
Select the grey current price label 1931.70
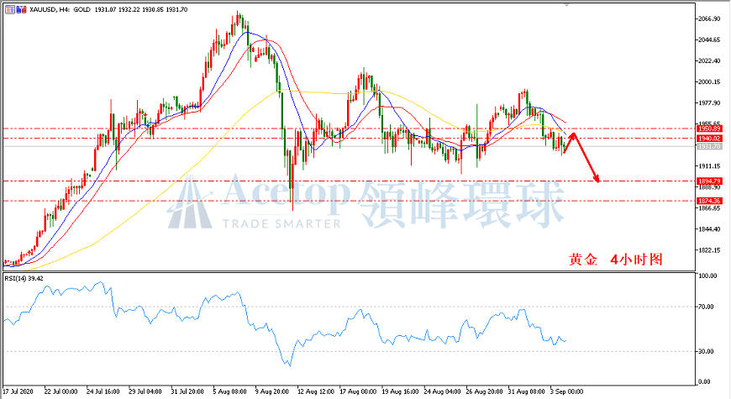[709, 146]
